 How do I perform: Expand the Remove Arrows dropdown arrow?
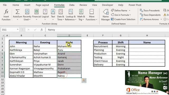click(161, 19)
